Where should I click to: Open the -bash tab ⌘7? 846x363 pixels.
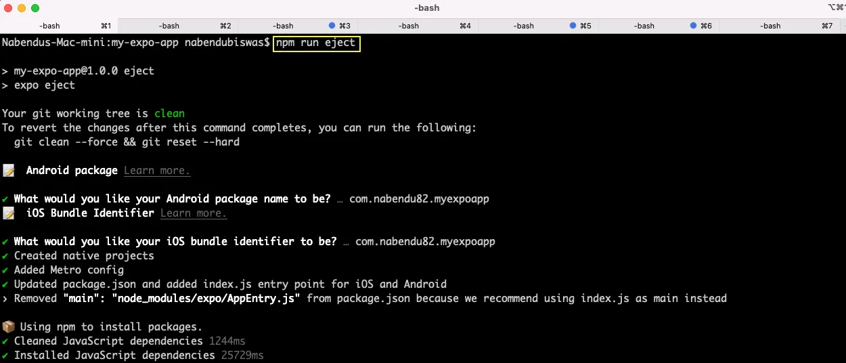[778, 26]
